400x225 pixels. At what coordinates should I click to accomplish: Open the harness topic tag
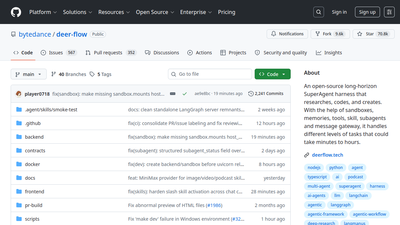tap(377, 186)
